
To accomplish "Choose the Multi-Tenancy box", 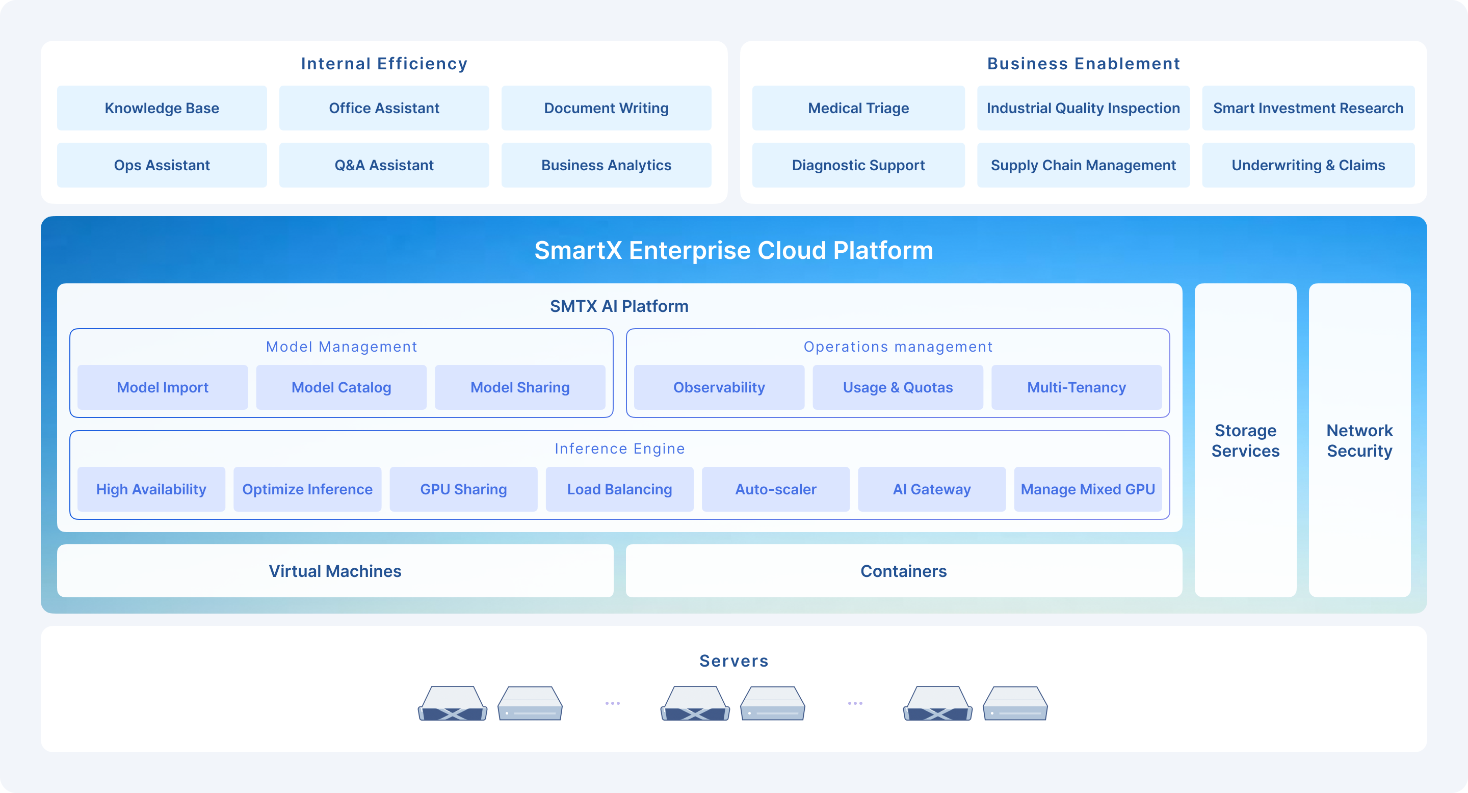I will pyautogui.click(x=1077, y=387).
